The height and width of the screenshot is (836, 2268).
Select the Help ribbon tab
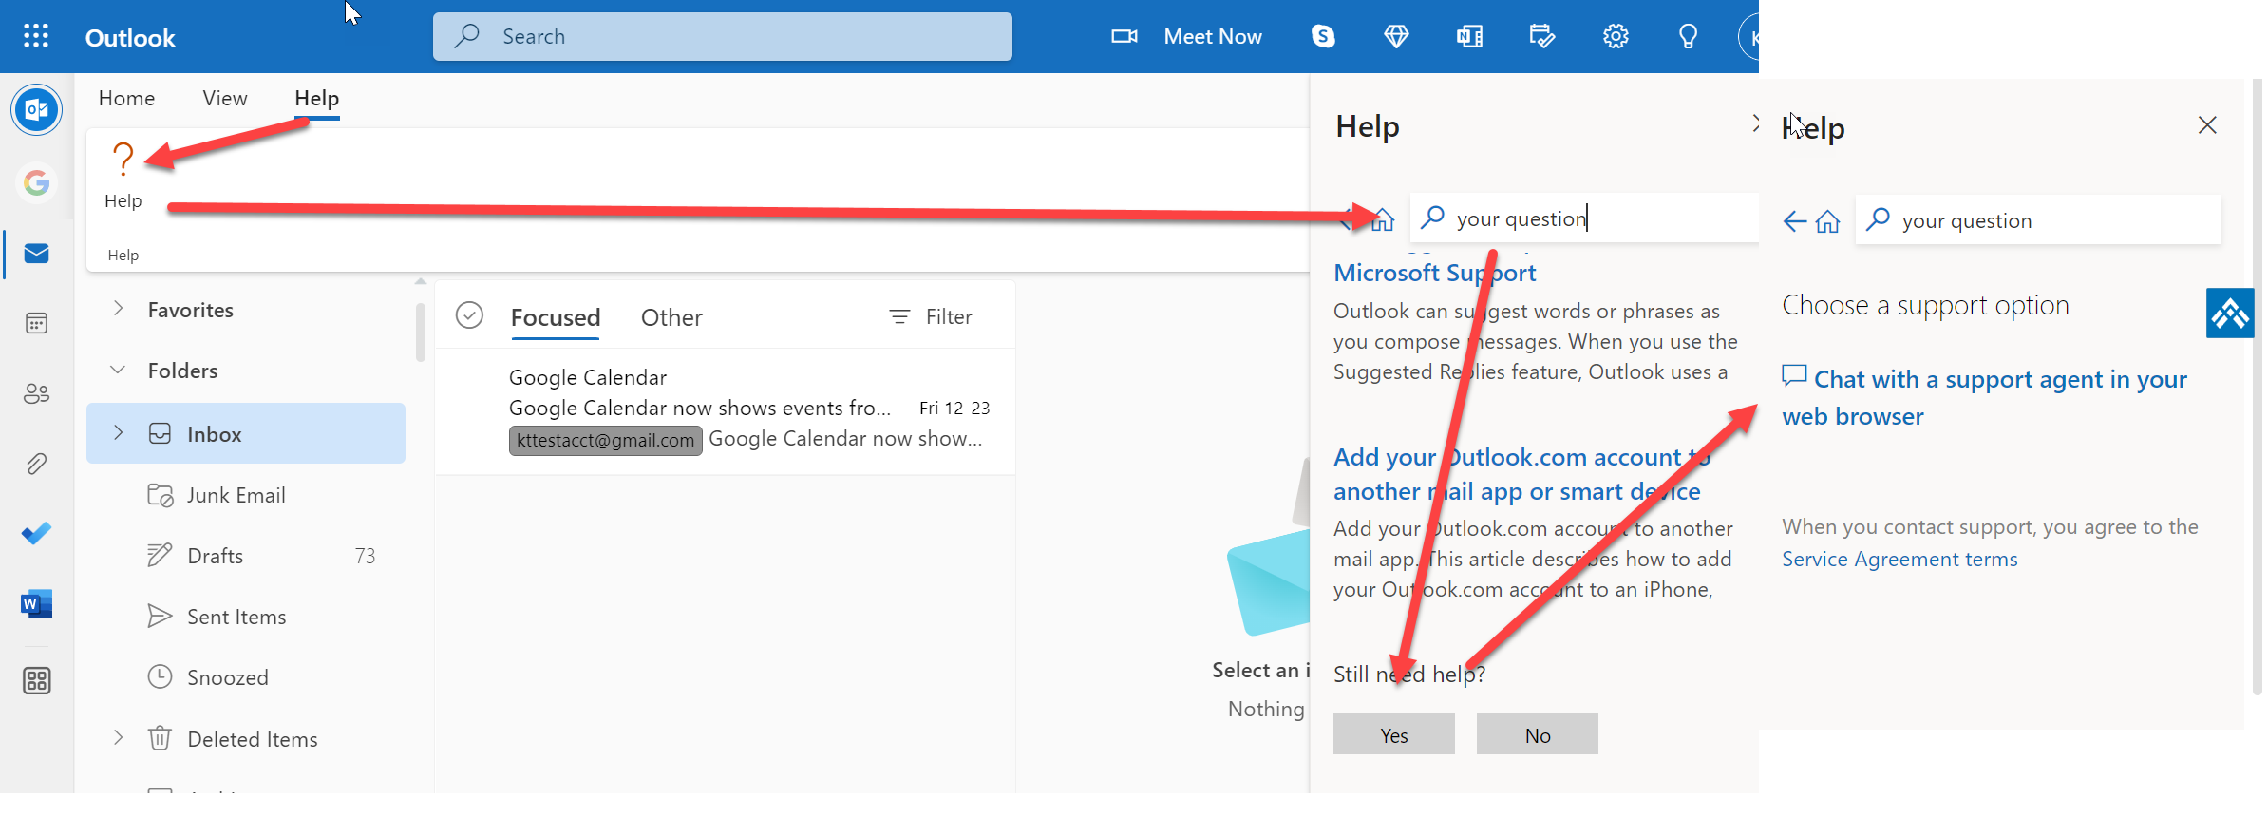(316, 99)
